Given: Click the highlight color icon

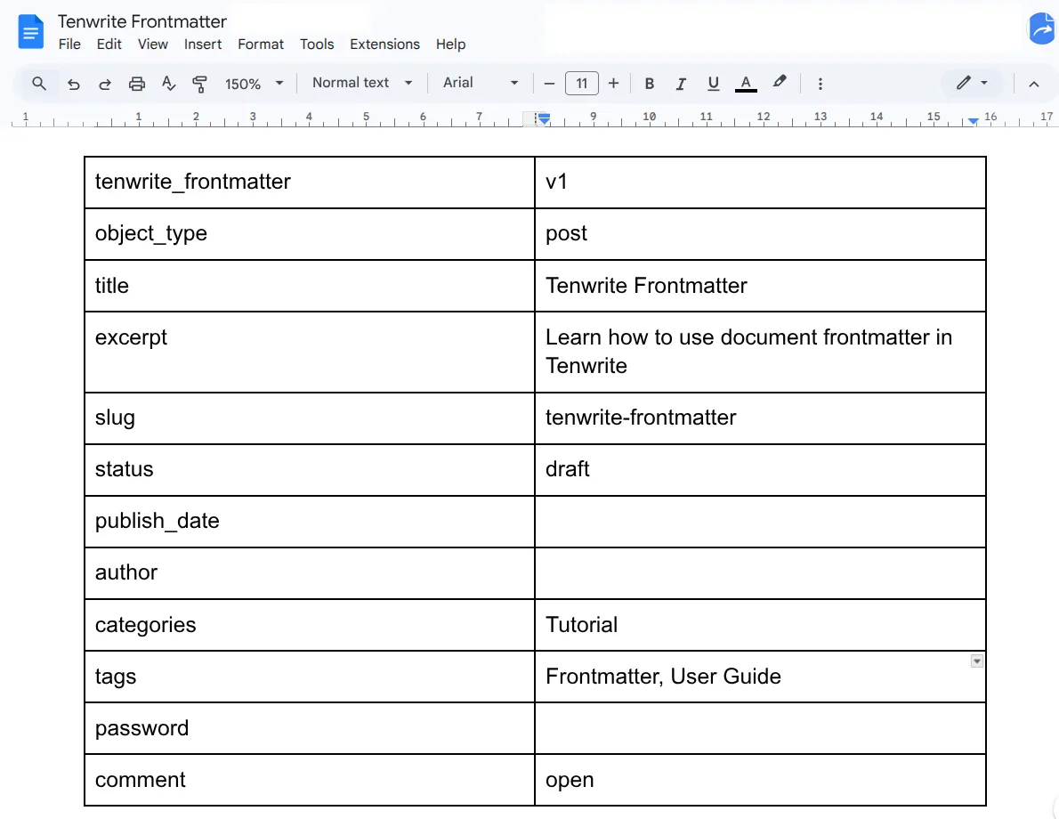Looking at the screenshot, I should (x=780, y=83).
